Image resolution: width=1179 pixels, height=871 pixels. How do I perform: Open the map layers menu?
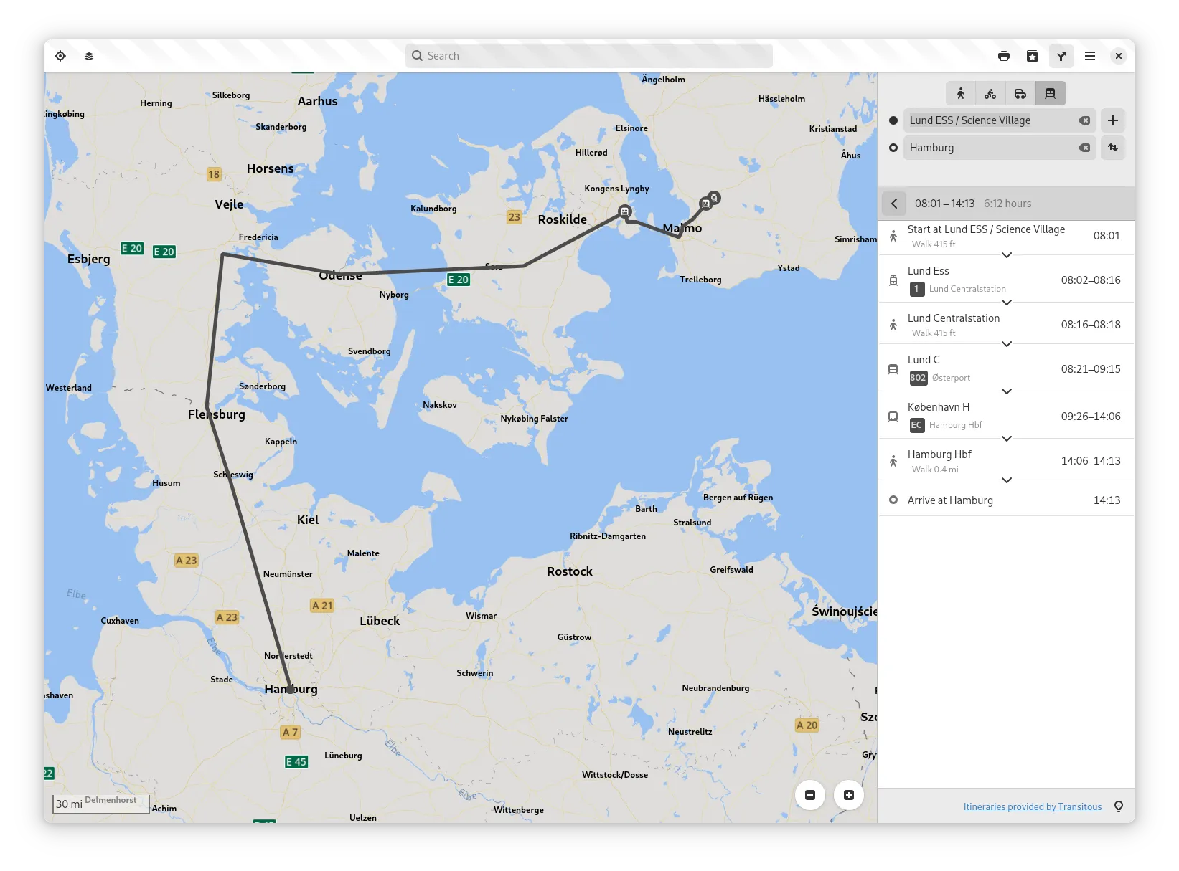coord(89,56)
